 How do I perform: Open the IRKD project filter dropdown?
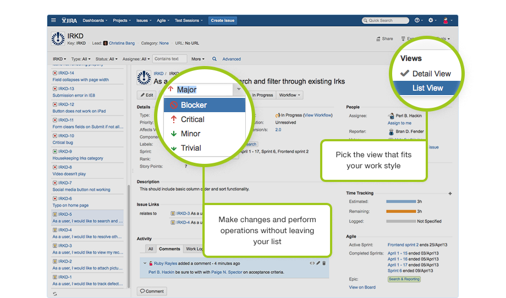click(x=59, y=59)
